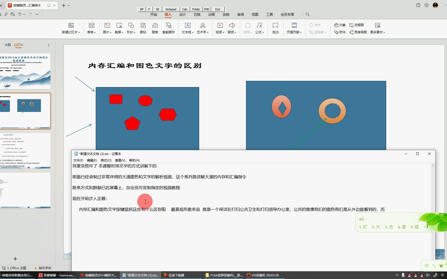Switch to the 切换 ribbon tab
The height and width of the screenshot is (279, 447).
[x=197, y=14]
